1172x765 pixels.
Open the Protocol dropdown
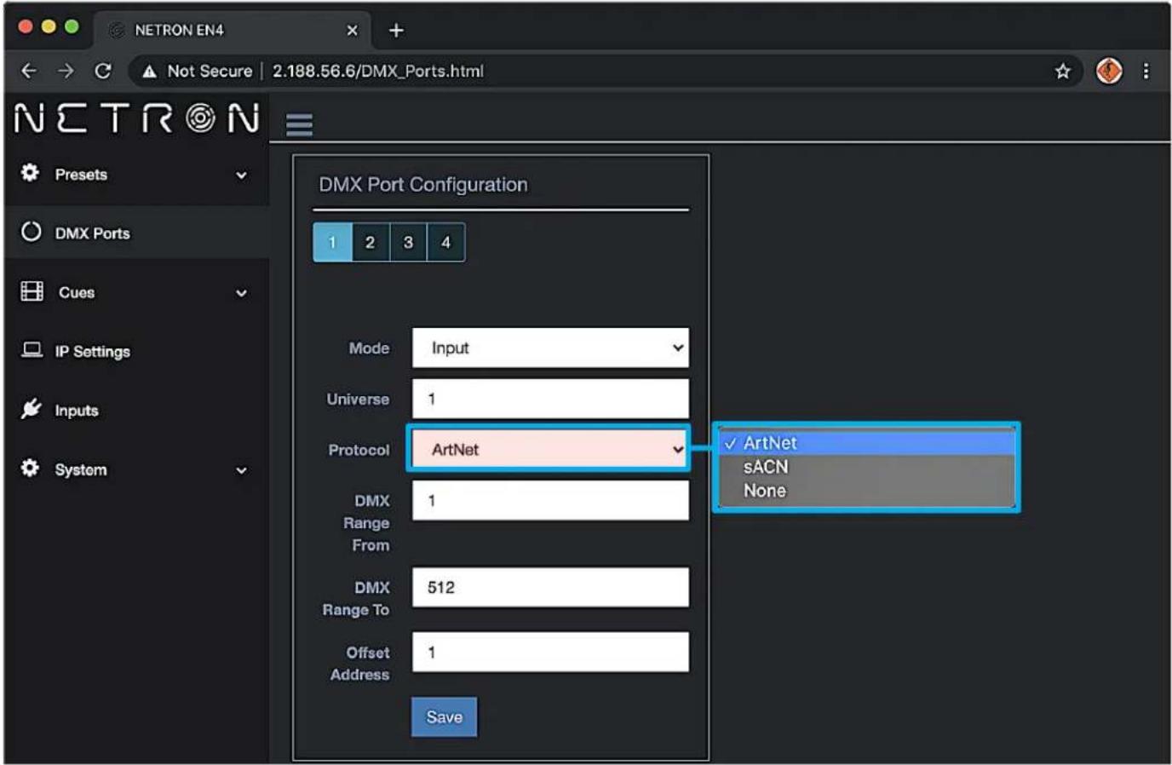click(x=550, y=449)
